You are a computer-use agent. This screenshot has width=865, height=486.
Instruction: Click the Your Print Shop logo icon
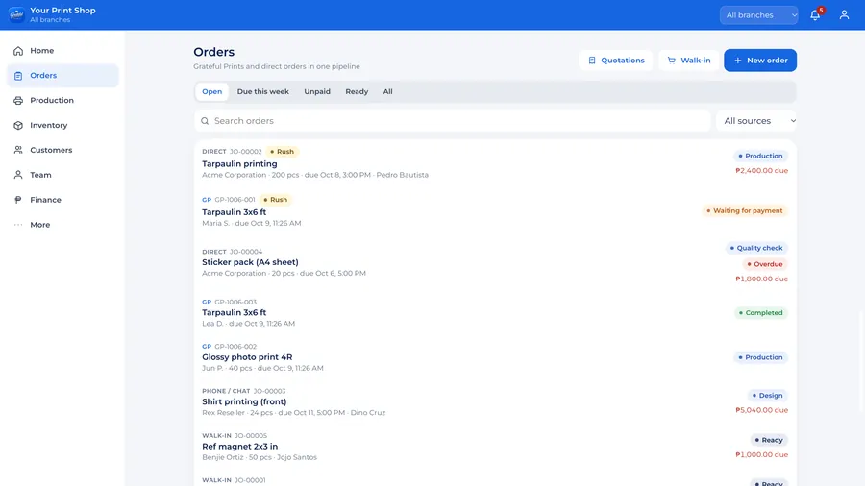click(16, 14)
